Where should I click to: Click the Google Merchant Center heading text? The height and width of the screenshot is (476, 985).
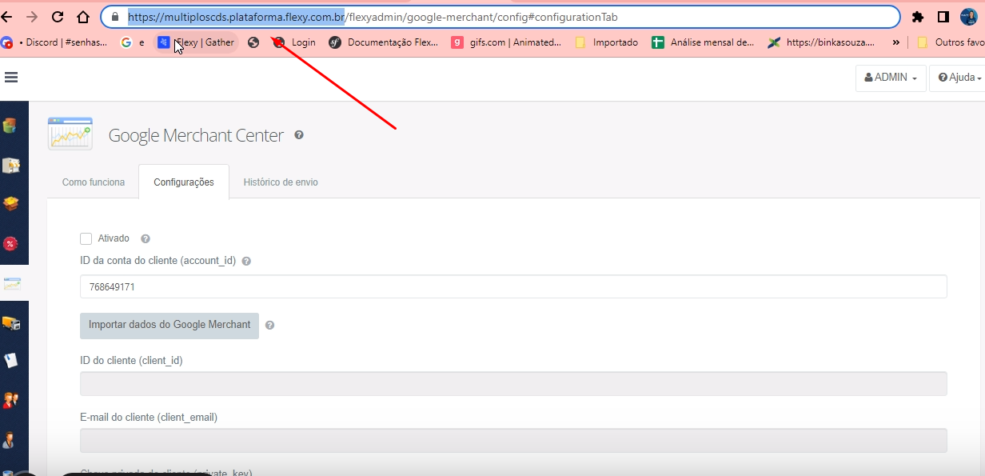click(x=196, y=135)
